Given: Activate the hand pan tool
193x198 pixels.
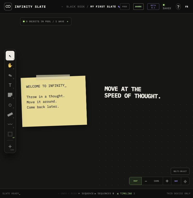Looking at the screenshot, I should click(x=10, y=66).
